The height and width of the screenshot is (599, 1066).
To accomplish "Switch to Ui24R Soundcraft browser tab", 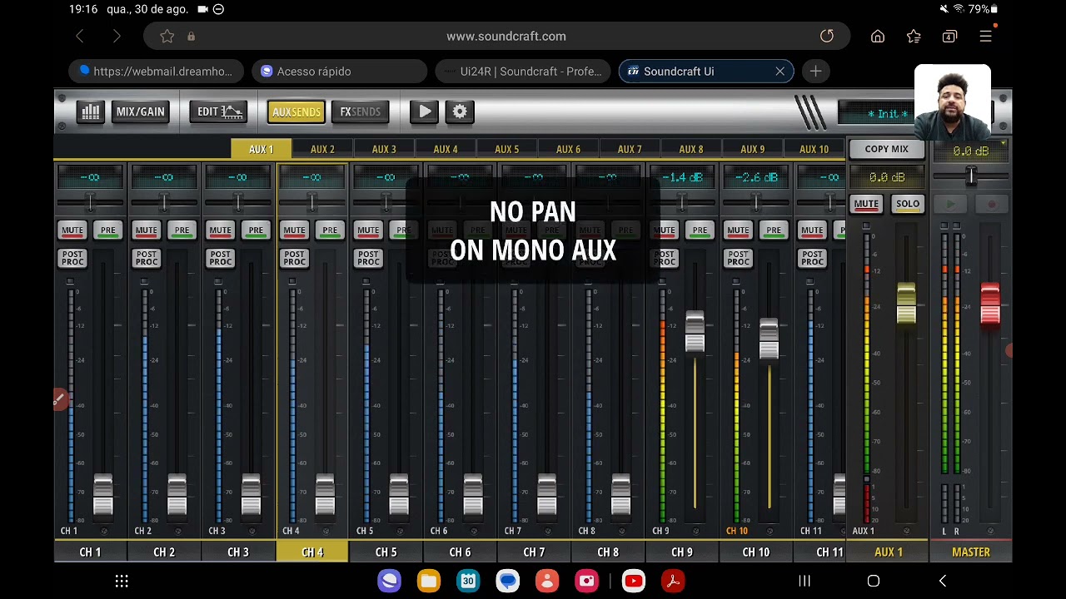I will [x=523, y=72].
